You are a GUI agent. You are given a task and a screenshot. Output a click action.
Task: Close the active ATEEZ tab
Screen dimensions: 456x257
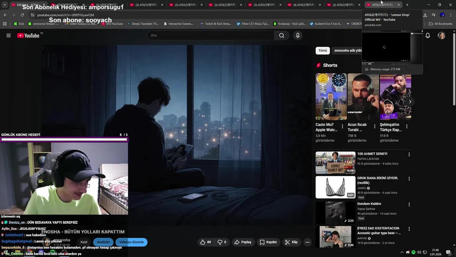point(399,5)
